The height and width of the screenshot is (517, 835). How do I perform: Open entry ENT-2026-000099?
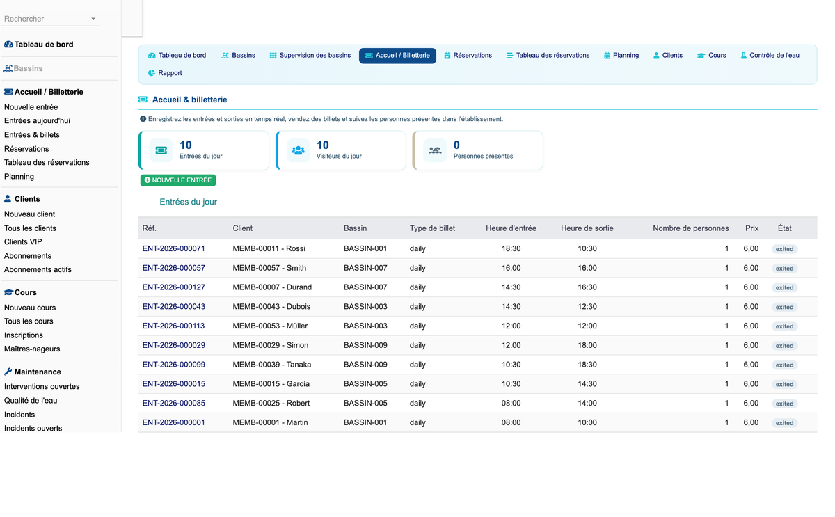pos(174,365)
